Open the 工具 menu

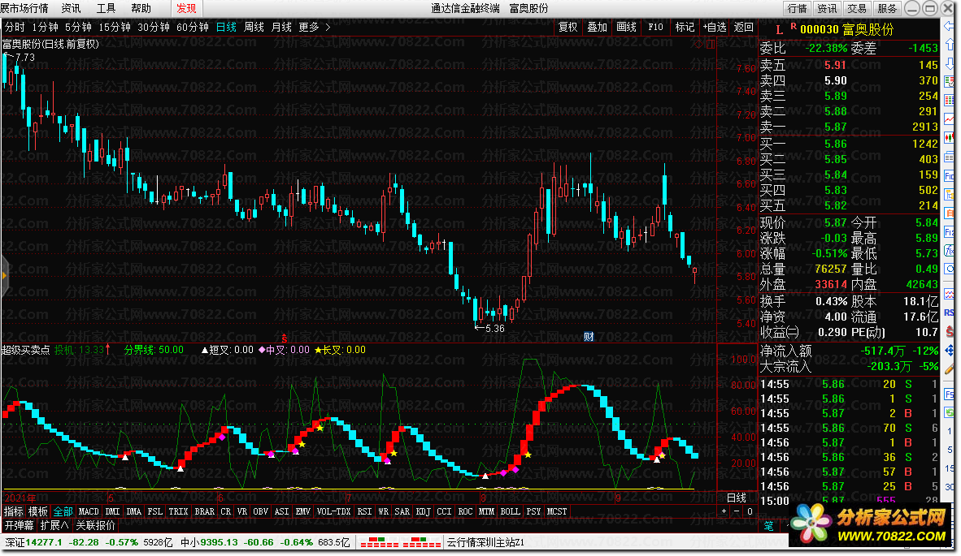click(106, 8)
